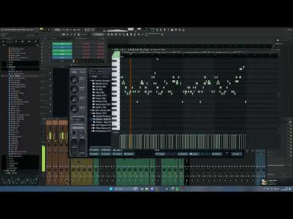Click the album thumbnail in bottom-right media panel

pyautogui.click(x=264, y=182)
